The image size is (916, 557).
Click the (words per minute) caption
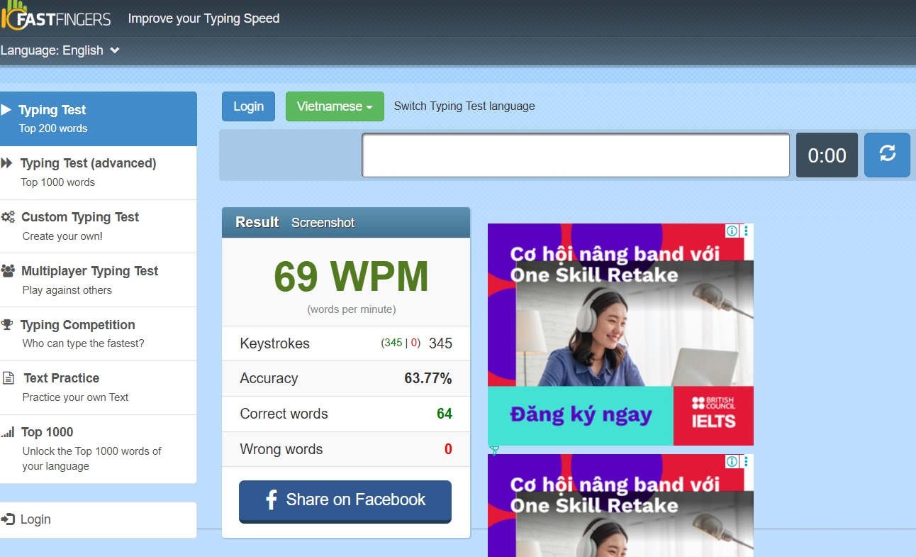point(352,309)
